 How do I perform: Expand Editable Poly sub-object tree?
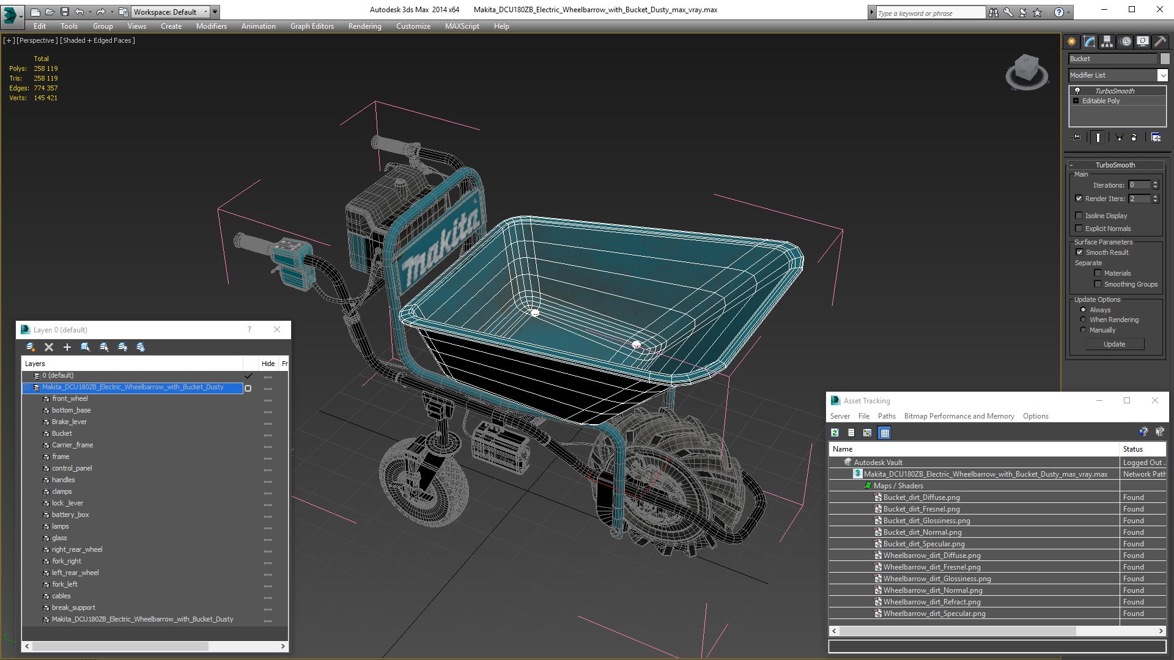pos(1076,101)
